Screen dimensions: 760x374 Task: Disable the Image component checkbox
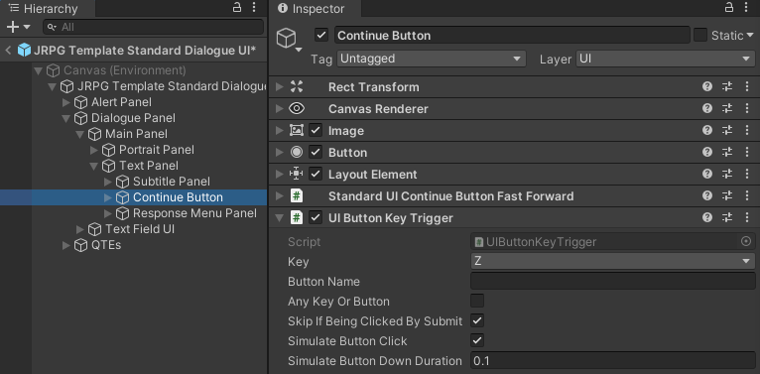pyautogui.click(x=316, y=130)
